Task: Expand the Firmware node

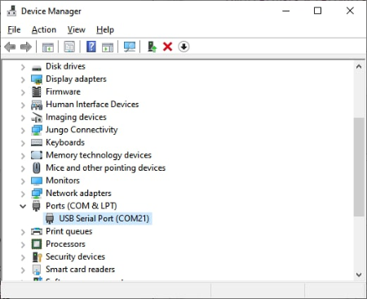Action: tap(23, 92)
